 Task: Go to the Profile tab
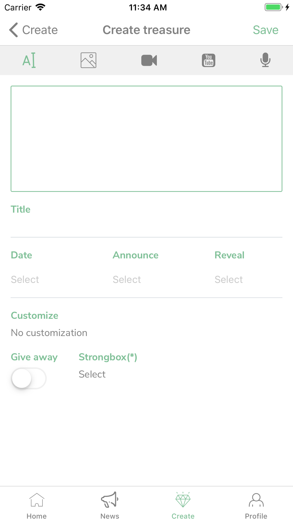(x=256, y=505)
